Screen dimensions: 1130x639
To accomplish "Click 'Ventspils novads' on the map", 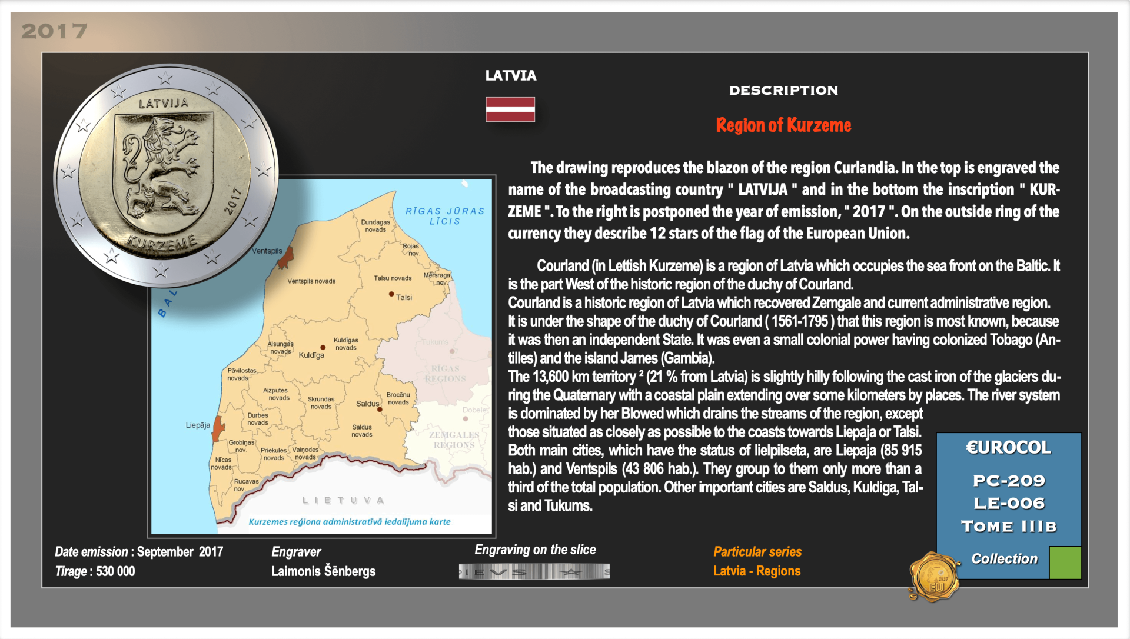I will (x=311, y=281).
